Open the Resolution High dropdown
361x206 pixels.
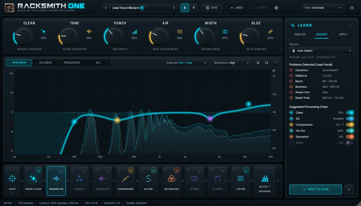coord(231,63)
